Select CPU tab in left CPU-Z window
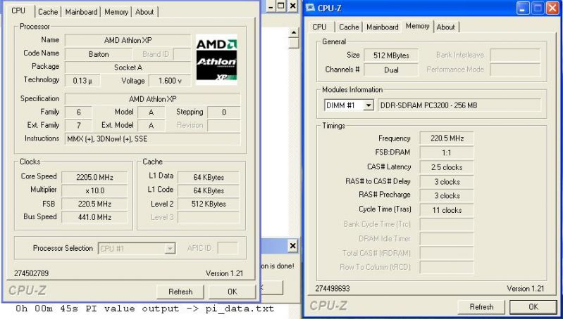563x319 pixels. tap(18, 11)
